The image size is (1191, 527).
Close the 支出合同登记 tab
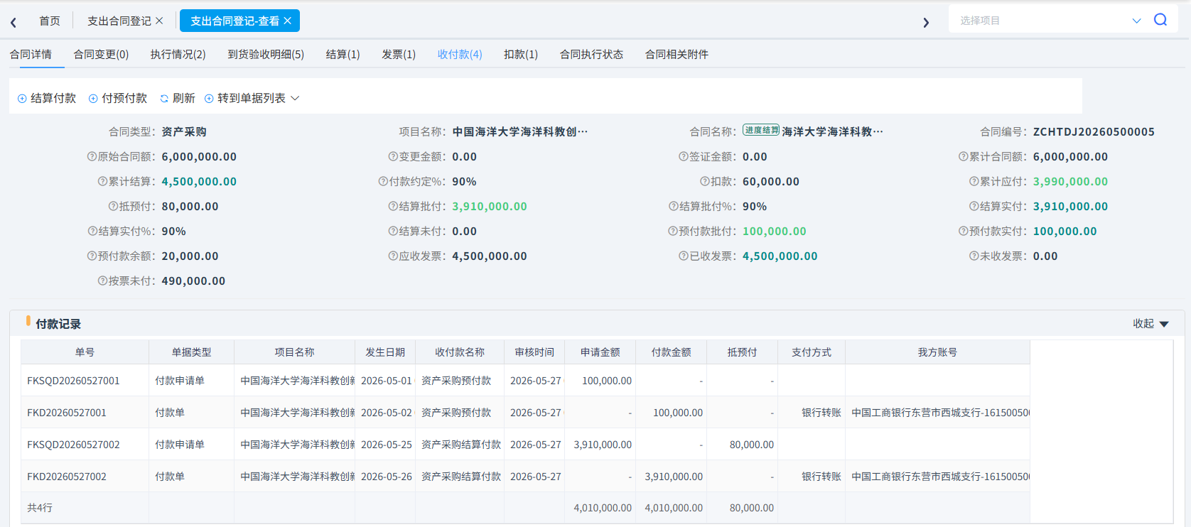click(159, 21)
